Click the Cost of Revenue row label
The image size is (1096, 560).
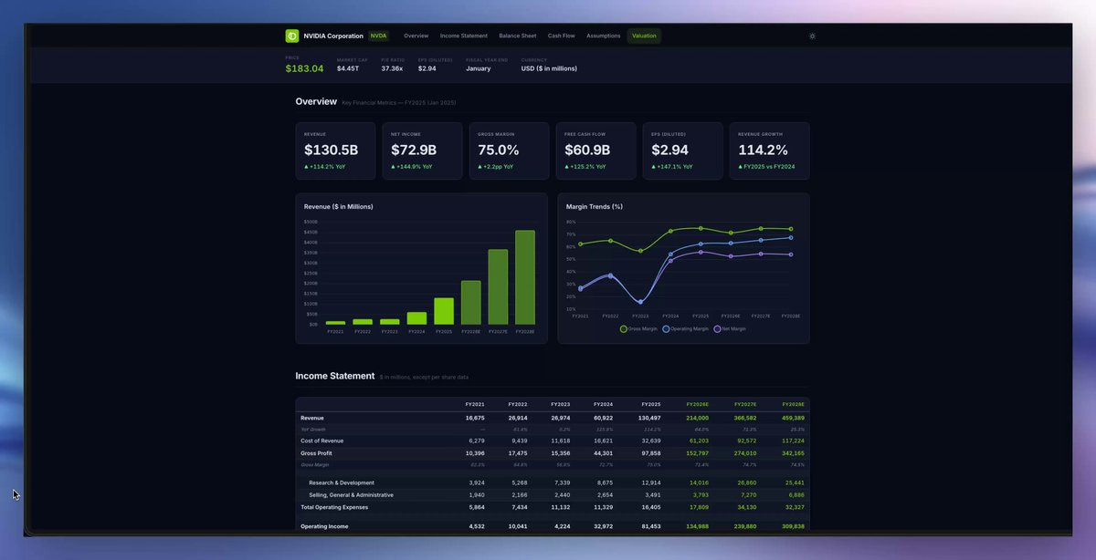coord(322,441)
